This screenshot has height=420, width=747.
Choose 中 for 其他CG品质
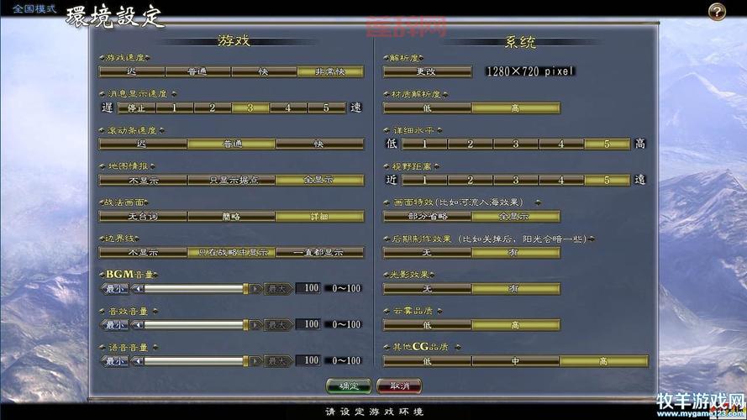click(x=515, y=361)
